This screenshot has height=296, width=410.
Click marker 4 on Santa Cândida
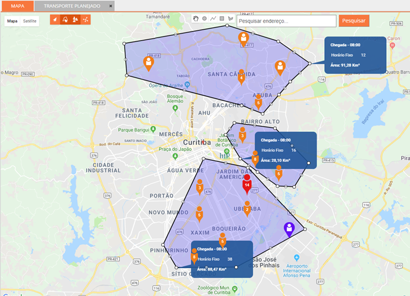point(241,77)
